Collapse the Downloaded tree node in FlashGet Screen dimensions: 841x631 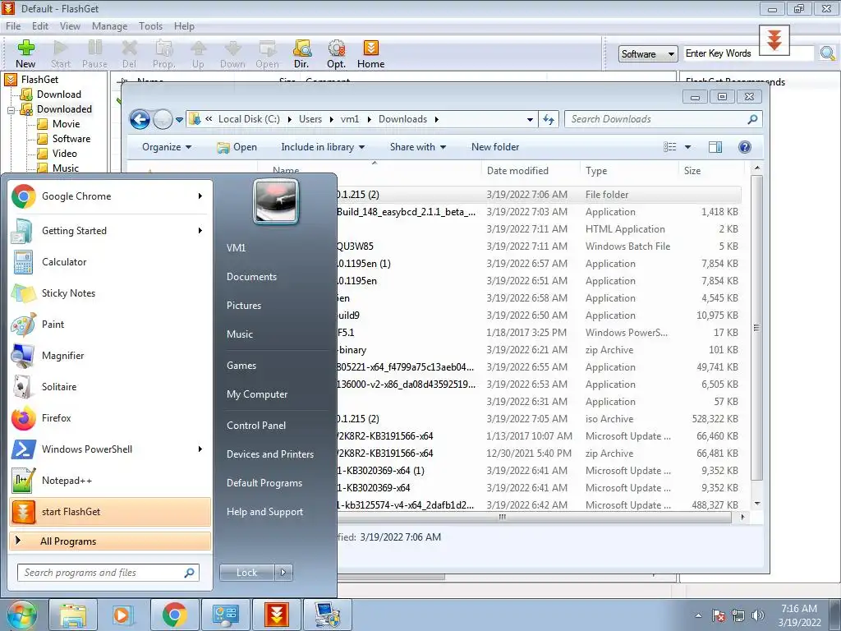pyautogui.click(x=11, y=110)
